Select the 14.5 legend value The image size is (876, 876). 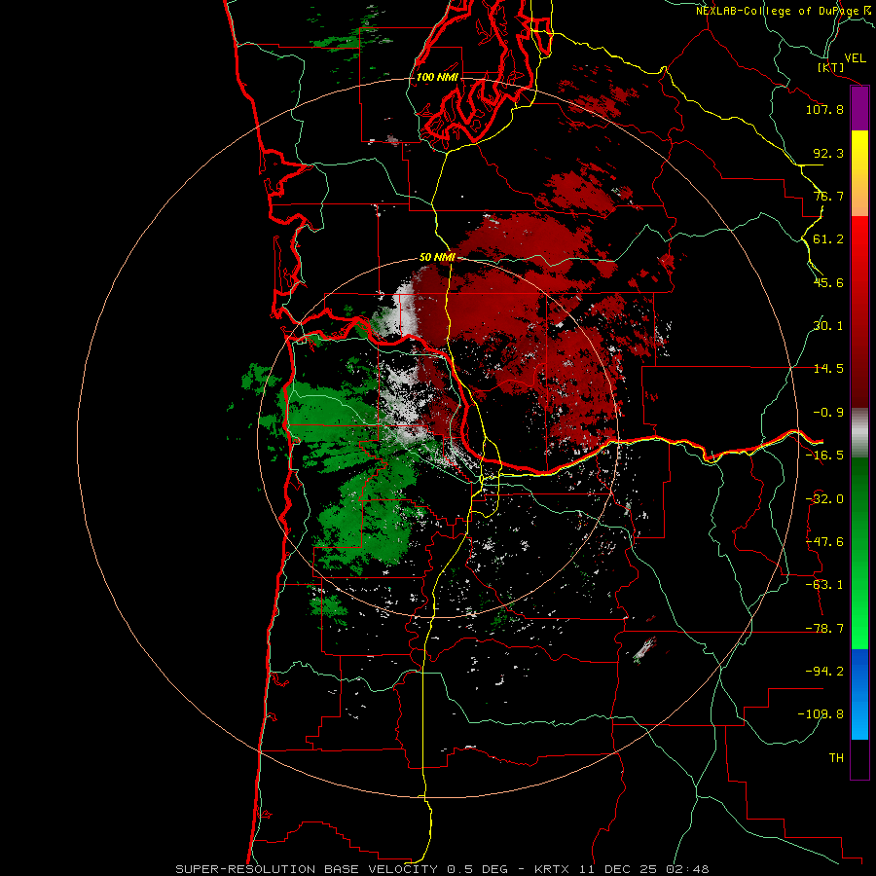(x=828, y=369)
